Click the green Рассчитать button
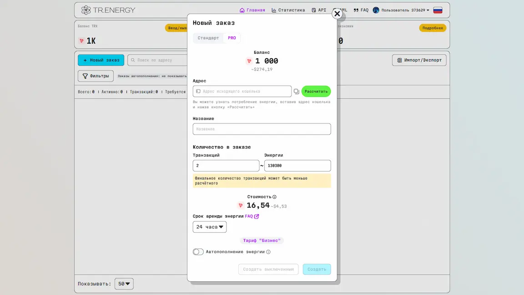The height and width of the screenshot is (295, 524). click(316, 92)
